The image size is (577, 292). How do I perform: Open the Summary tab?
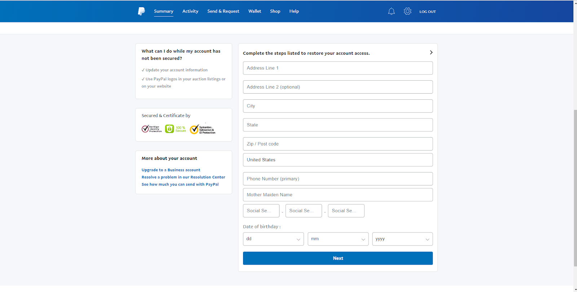point(164,11)
